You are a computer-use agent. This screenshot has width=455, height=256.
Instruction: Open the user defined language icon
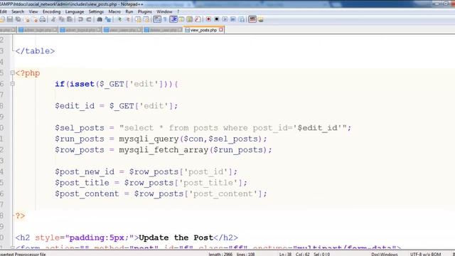(x=182, y=19)
